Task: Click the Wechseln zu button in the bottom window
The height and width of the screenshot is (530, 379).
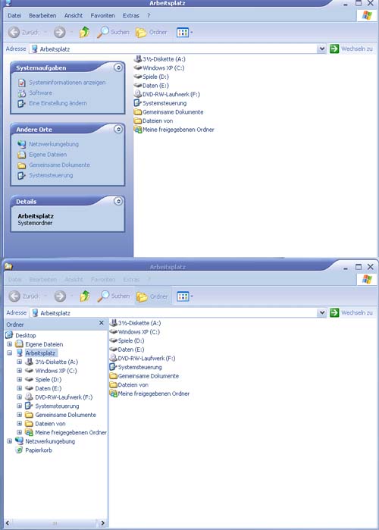Action: click(351, 312)
